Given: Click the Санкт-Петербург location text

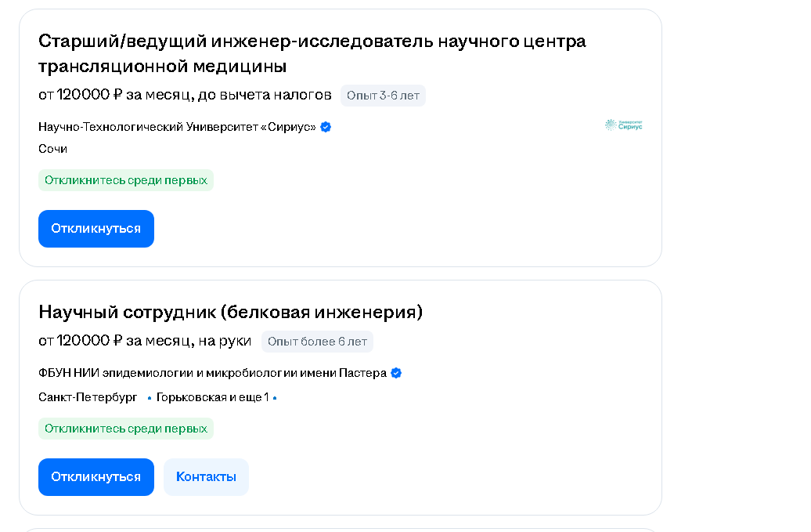Looking at the screenshot, I should (x=88, y=397).
